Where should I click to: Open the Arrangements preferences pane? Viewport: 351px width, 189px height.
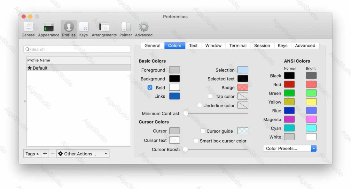click(104, 29)
